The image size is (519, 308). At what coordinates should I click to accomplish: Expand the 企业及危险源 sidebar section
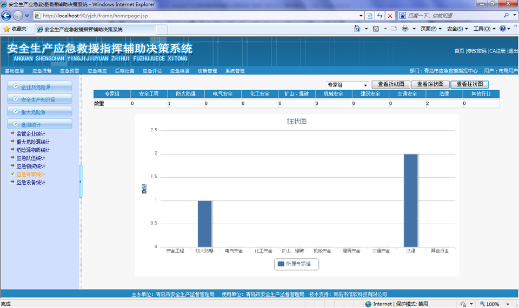(39, 87)
